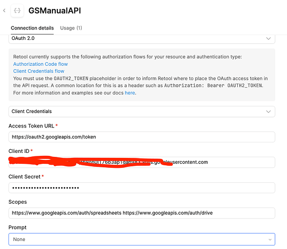The image size is (287, 249).
Task: Click the Client ID label
Action: pyautogui.click(x=19, y=151)
